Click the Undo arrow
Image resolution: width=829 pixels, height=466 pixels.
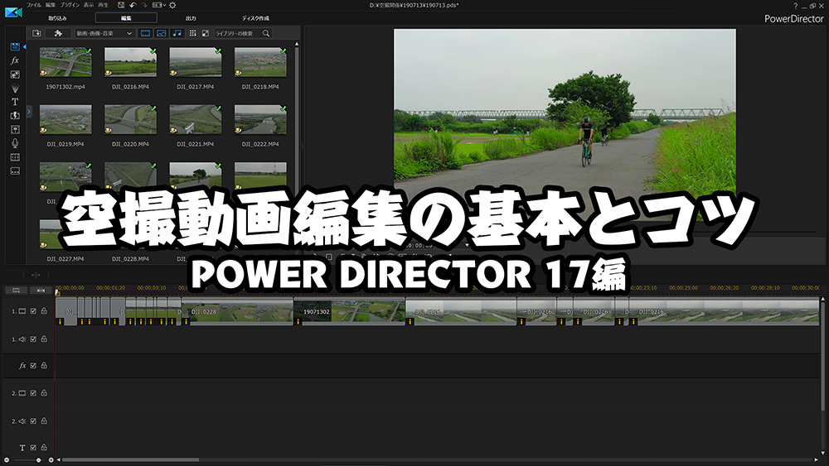tap(133, 5)
